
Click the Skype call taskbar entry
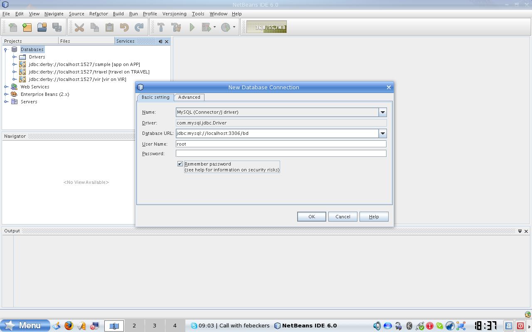pyautogui.click(x=230, y=326)
